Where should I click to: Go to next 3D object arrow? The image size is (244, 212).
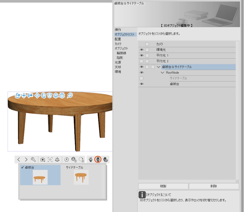(26, 160)
